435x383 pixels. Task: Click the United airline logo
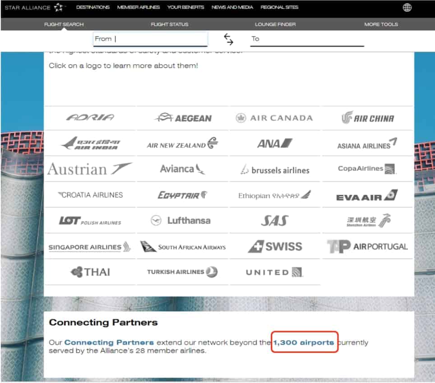[274, 272]
